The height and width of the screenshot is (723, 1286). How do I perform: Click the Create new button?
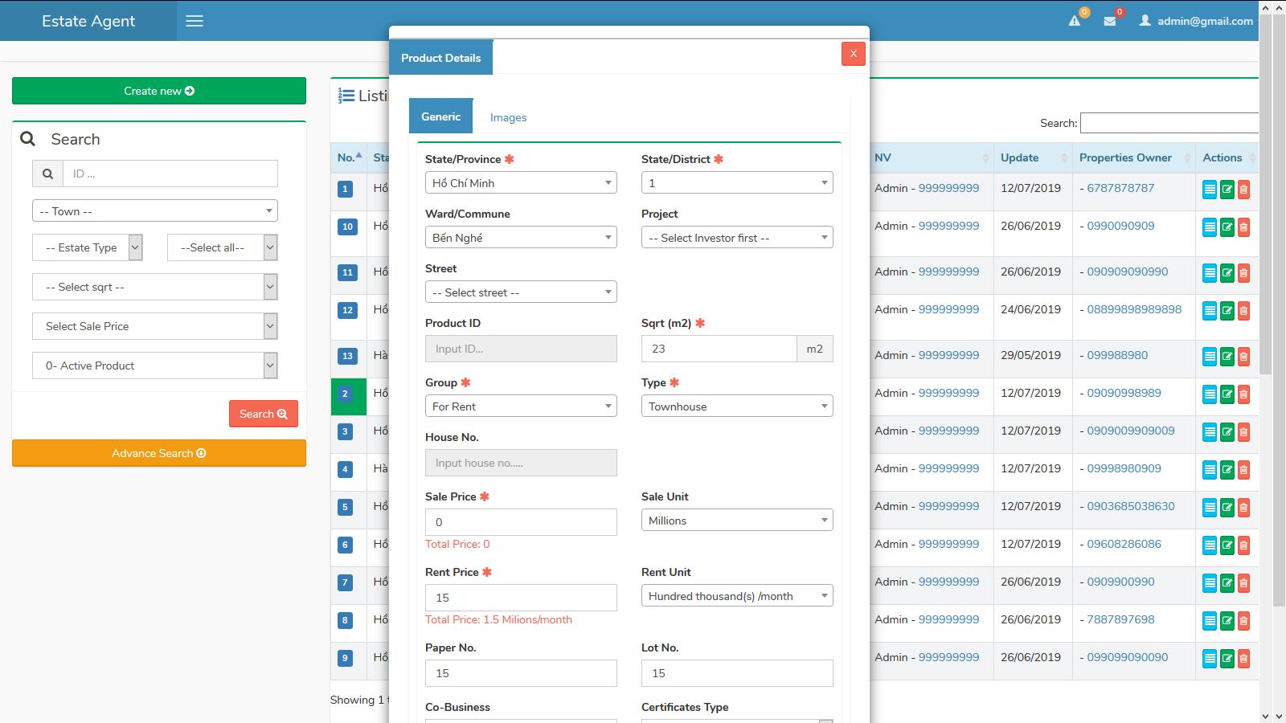click(159, 91)
